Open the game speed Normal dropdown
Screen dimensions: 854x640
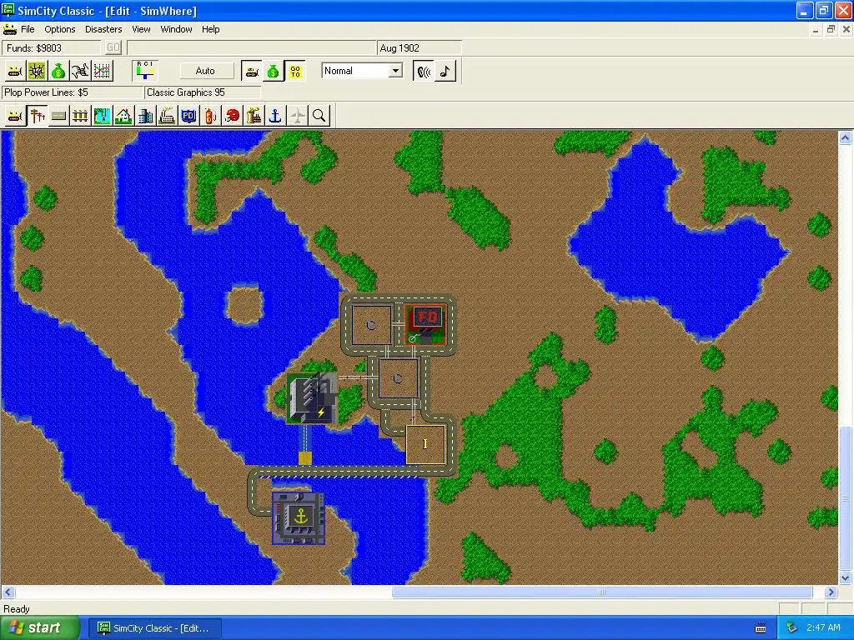396,71
